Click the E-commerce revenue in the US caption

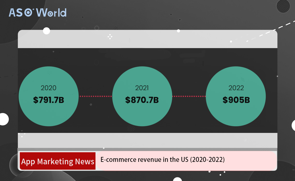[163, 160]
